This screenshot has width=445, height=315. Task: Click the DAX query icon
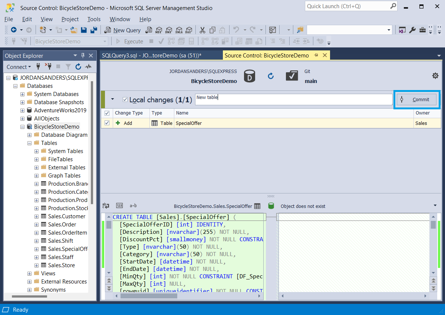(x=189, y=30)
